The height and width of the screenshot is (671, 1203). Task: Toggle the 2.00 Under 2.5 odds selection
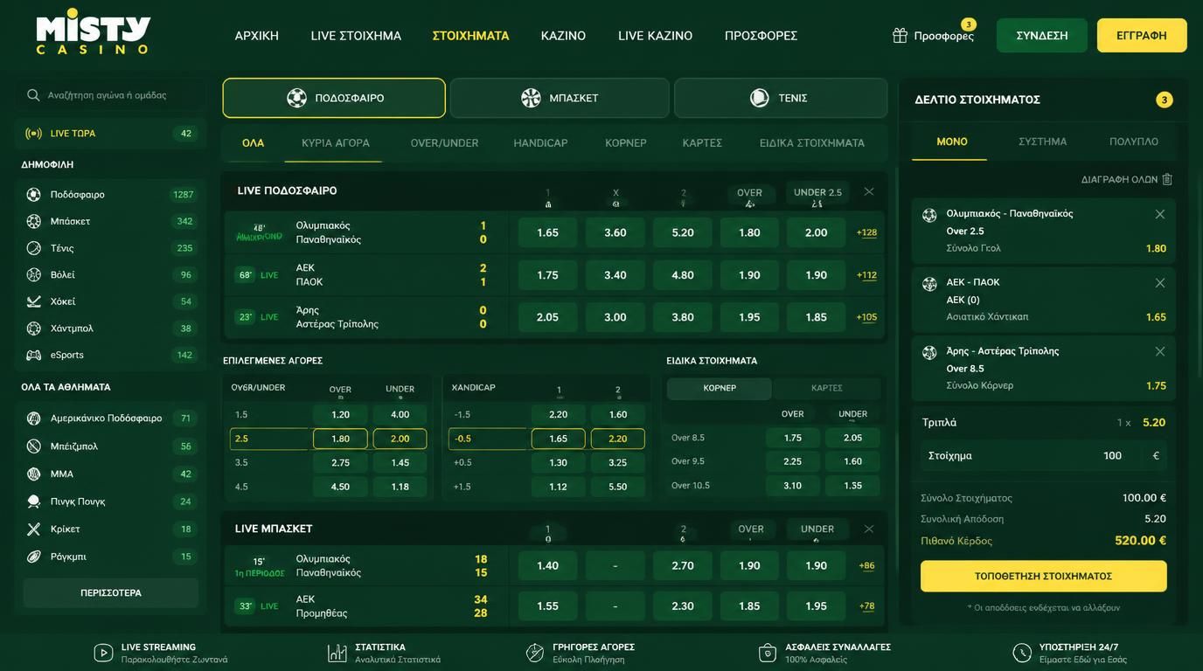(x=400, y=439)
